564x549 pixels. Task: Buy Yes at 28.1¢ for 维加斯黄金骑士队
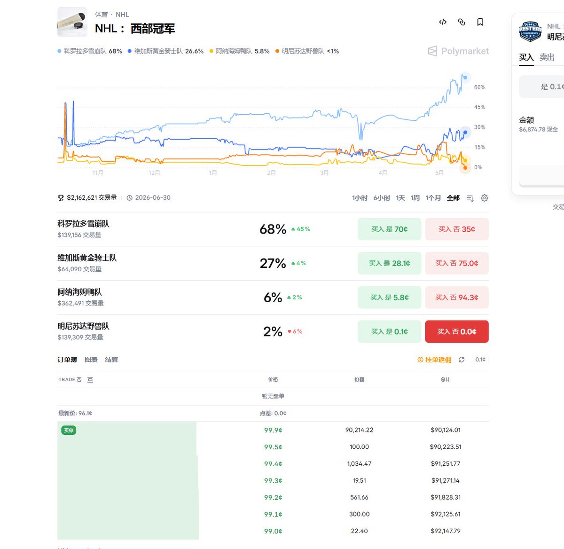coord(389,263)
